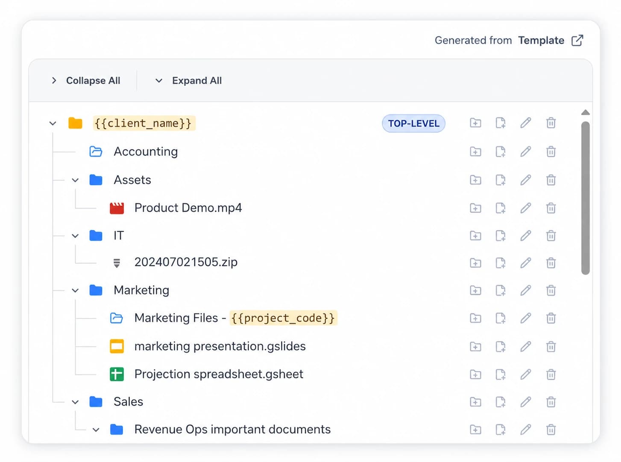The width and height of the screenshot is (621, 462).
Task: Delete the Sales folder
Action: (551, 402)
